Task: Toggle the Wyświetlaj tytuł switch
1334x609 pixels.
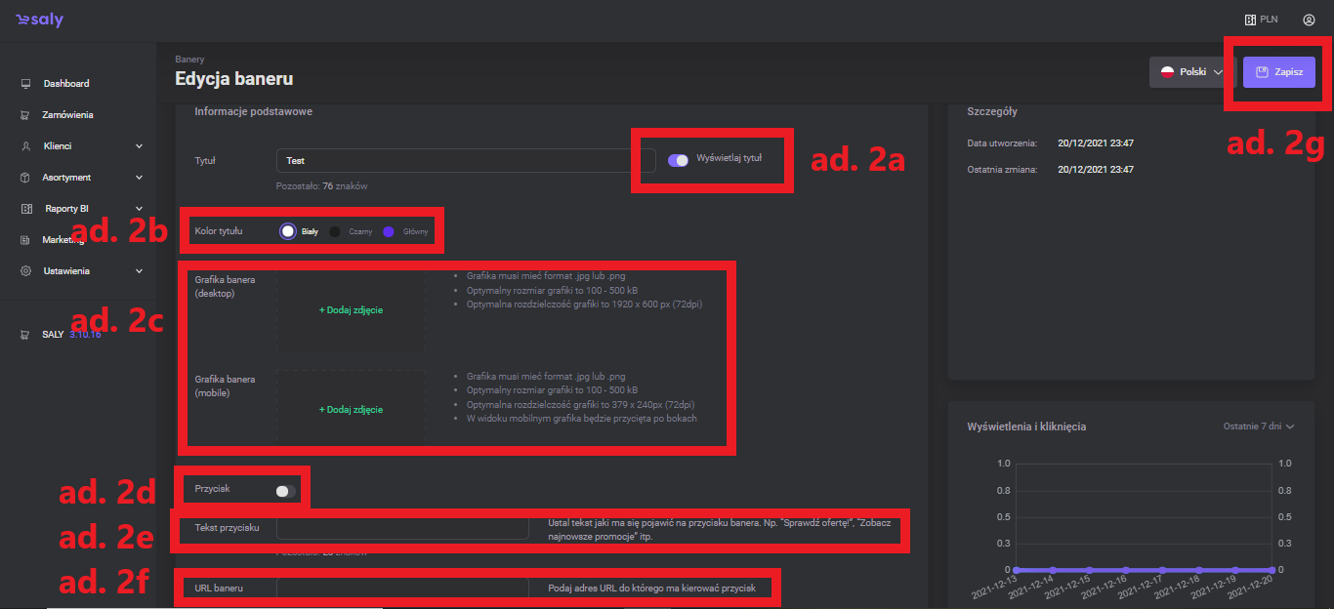Action: (x=678, y=160)
